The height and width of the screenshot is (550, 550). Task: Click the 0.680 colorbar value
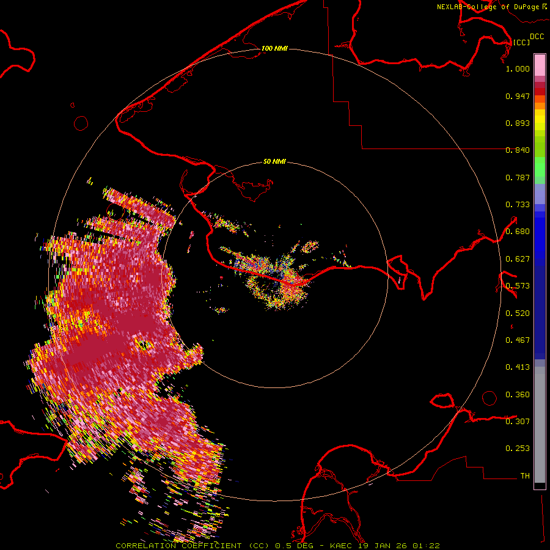point(518,232)
